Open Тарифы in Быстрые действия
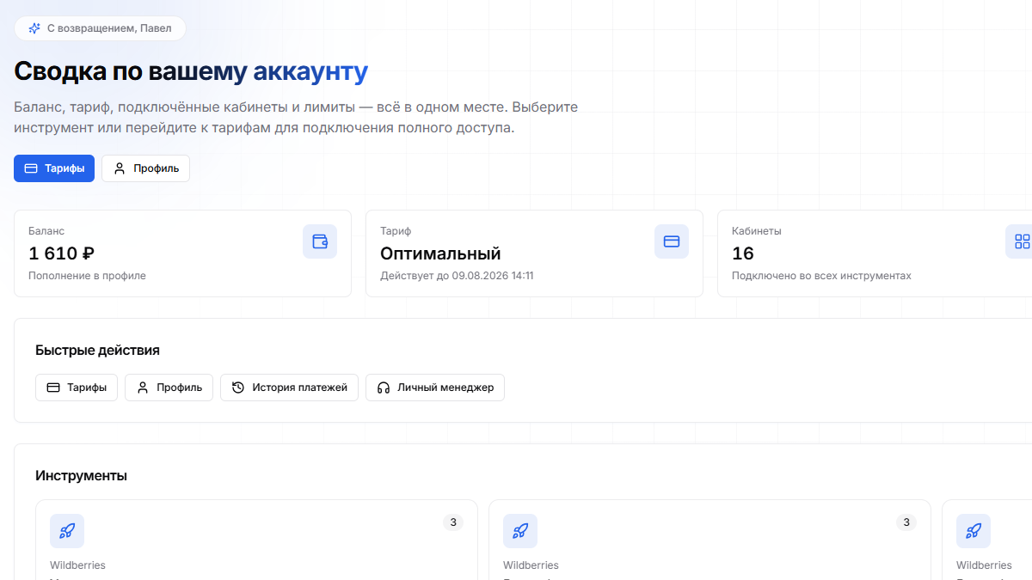 tap(77, 388)
